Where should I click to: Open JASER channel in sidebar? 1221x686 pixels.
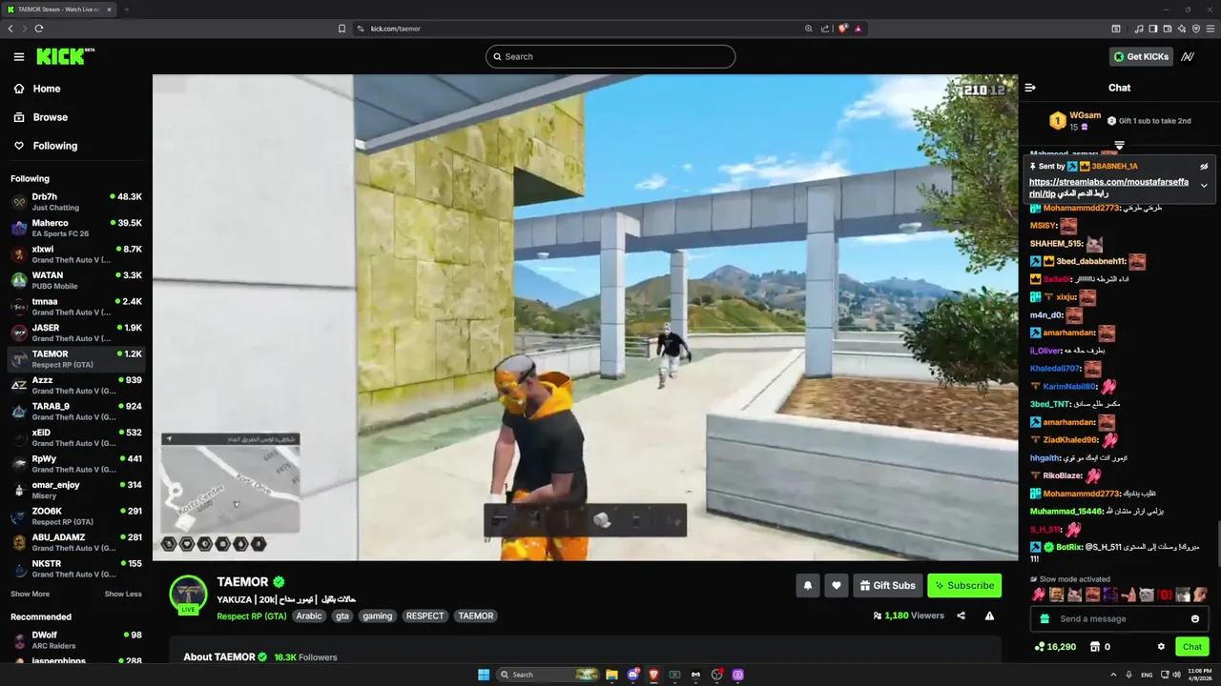(x=76, y=333)
